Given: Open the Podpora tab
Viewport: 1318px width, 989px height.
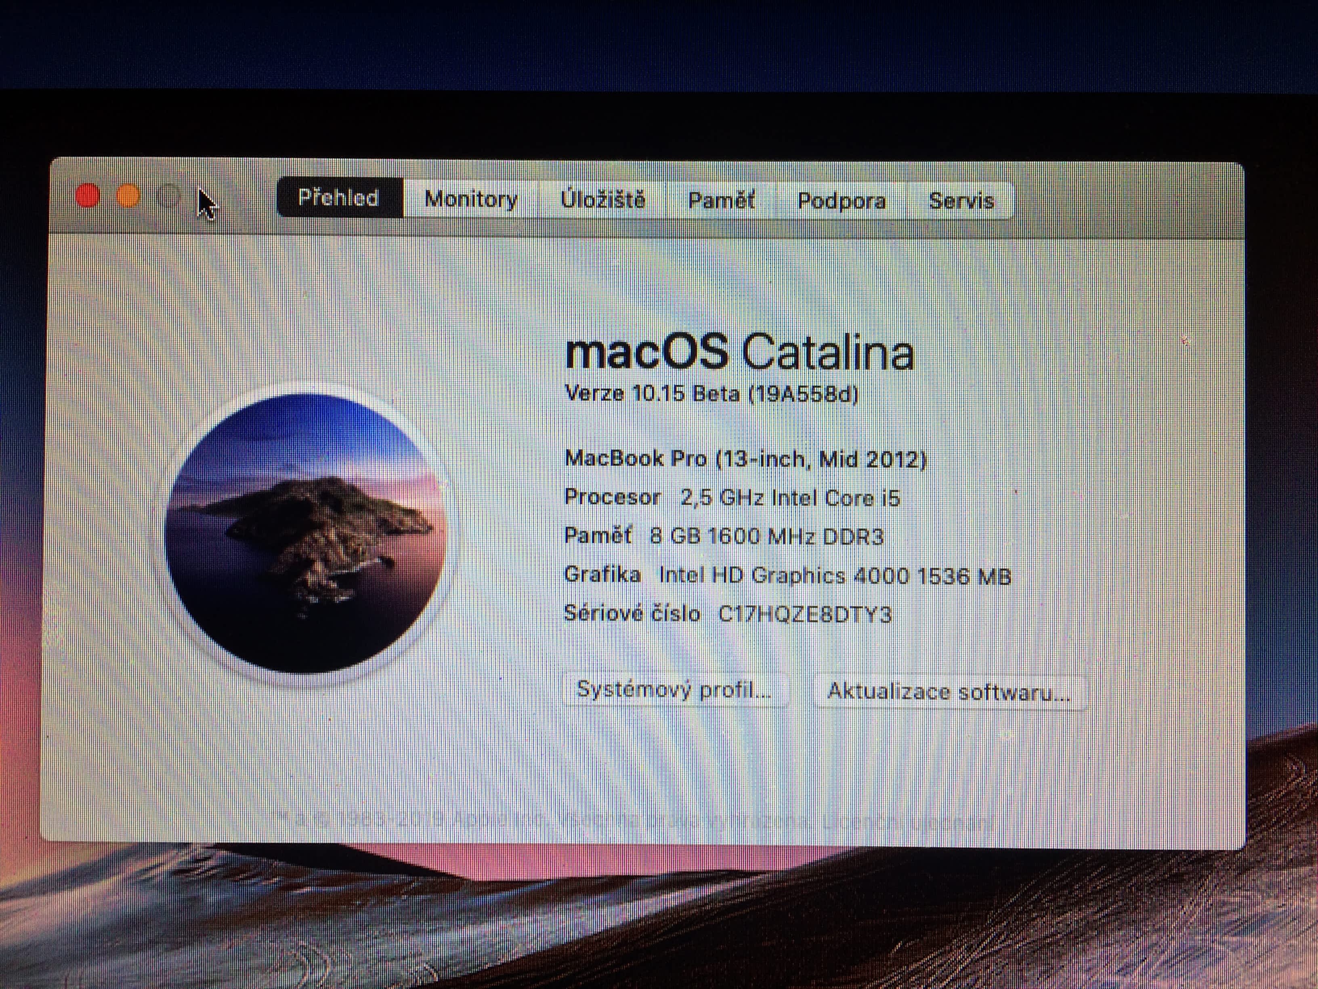Looking at the screenshot, I should 842,201.
